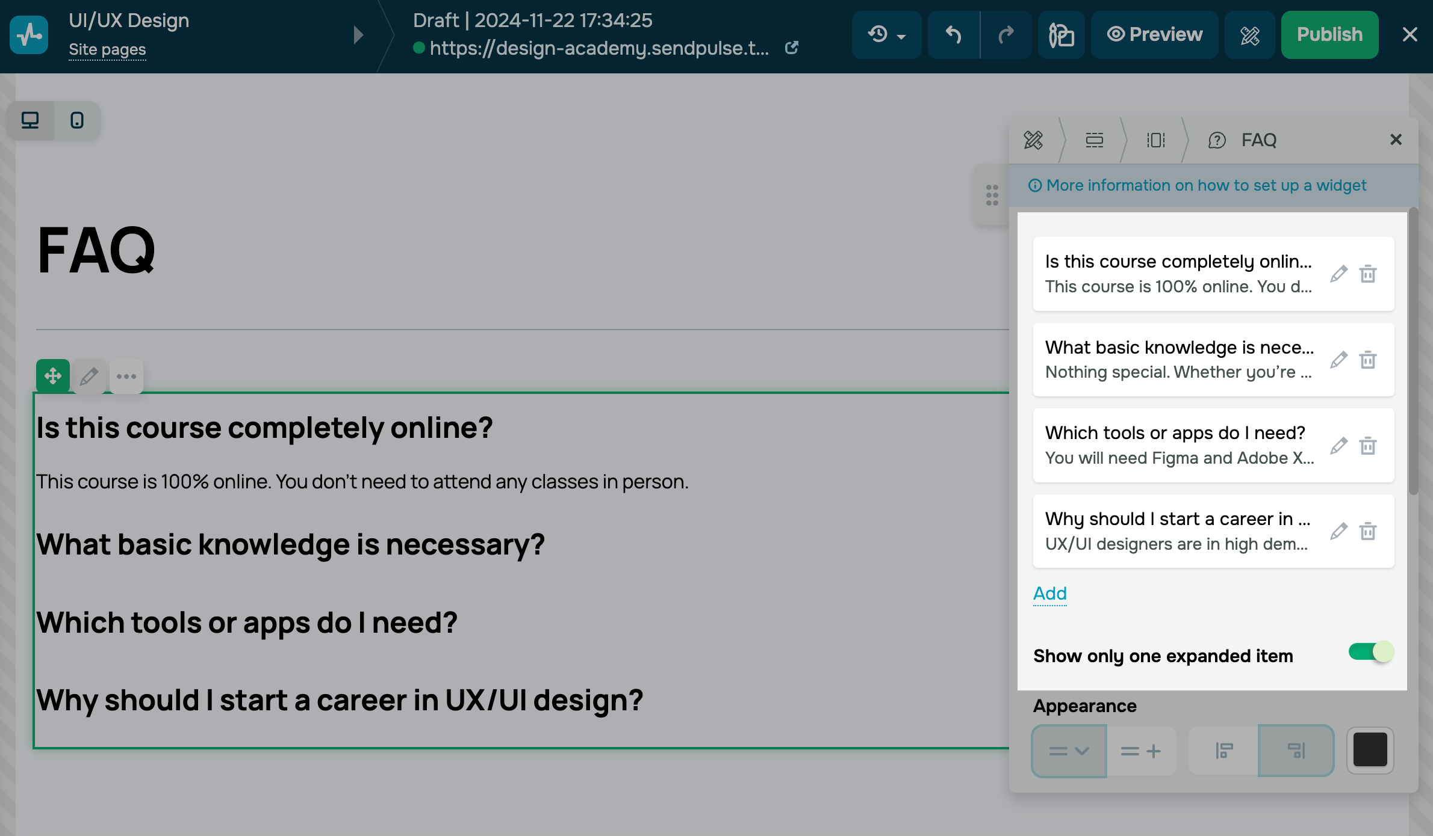
Task: Select the plus icon accordion style
Action: [x=1141, y=751]
